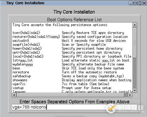Select the local={hda1|sda1} option text

point(28,56)
